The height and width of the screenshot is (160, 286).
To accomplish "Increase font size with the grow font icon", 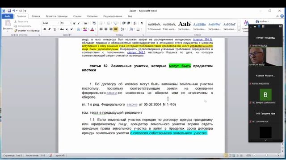I will click(74, 23).
